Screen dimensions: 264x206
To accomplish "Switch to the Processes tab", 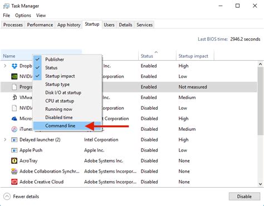I will (13, 25).
